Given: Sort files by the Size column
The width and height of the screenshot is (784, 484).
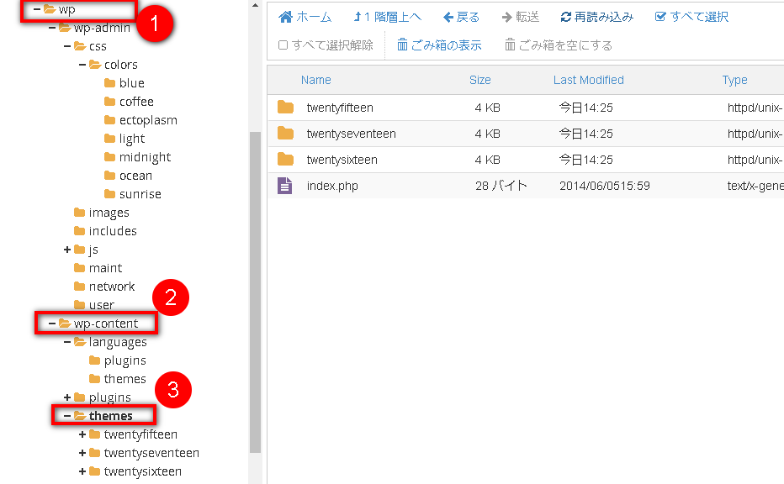Looking at the screenshot, I should [480, 80].
